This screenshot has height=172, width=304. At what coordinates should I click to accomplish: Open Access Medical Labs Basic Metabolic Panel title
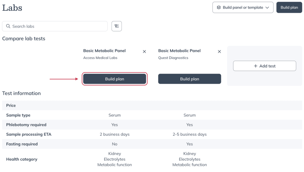[x=104, y=51]
